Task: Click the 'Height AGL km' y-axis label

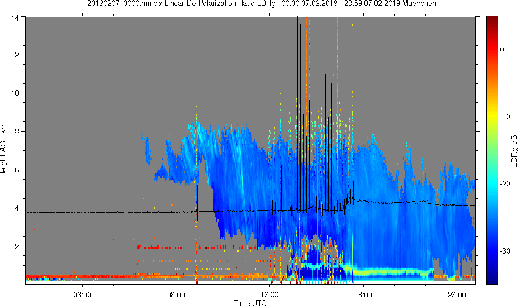Action: click(x=3, y=150)
